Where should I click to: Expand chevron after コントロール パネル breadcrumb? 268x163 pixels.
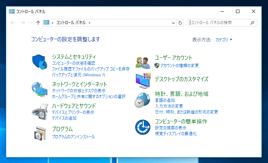pyautogui.click(x=89, y=23)
